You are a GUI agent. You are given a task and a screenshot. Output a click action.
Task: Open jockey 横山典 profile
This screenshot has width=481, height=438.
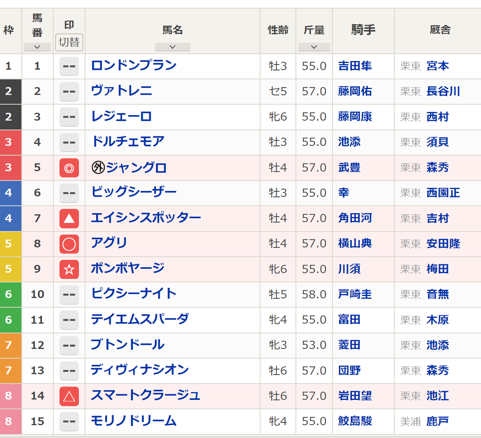click(355, 243)
